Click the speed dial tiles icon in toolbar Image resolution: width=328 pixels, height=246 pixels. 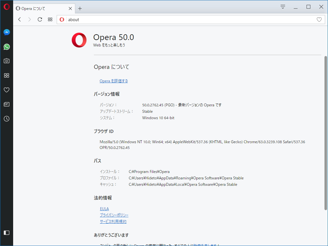50,19
